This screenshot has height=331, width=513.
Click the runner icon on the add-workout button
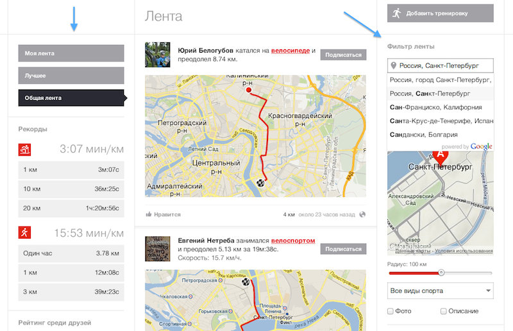point(397,13)
